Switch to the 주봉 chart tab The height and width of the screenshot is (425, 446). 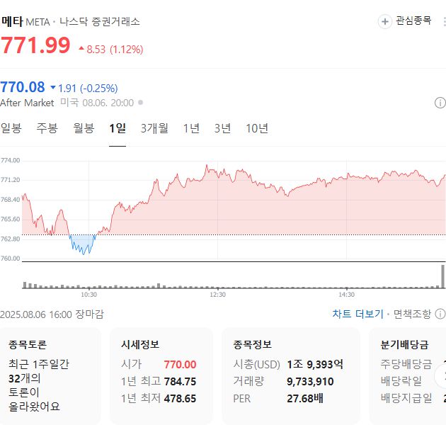(47, 128)
